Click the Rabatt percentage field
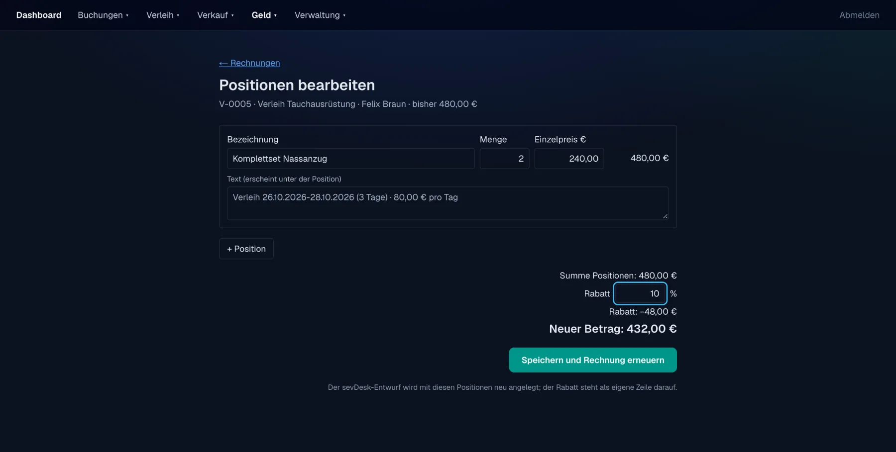This screenshot has height=452, width=896. (640, 293)
